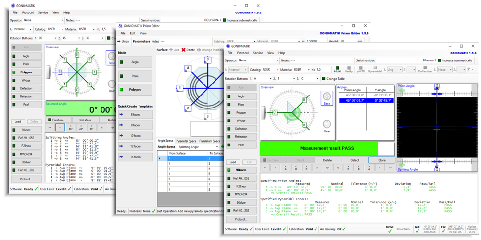Viewport: 481px width, 240px height.
Task: Click Change Position icon in Prism Editor
Action: coord(199,50)
